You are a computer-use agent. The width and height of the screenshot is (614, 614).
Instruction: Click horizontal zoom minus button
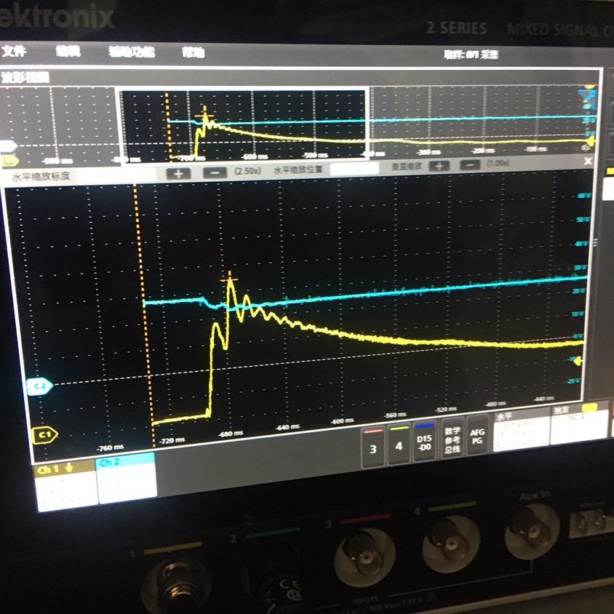pos(214,173)
